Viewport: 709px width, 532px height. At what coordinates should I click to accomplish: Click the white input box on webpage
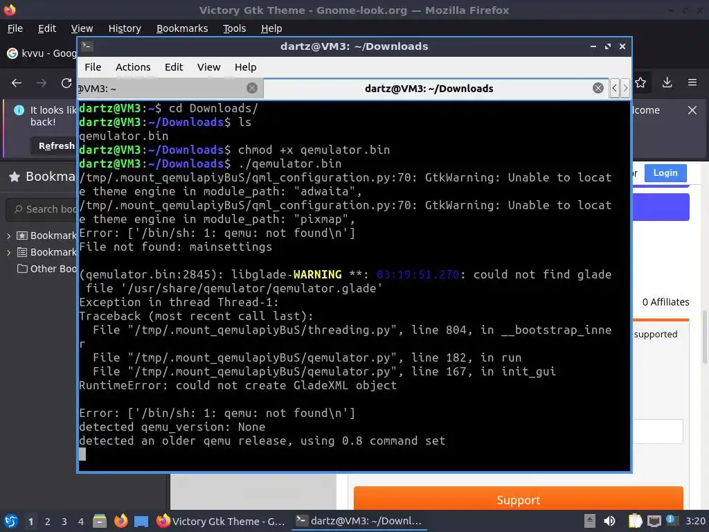click(657, 432)
